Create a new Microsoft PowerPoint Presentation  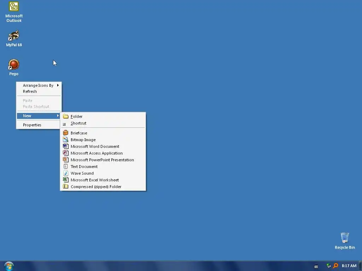(103, 160)
